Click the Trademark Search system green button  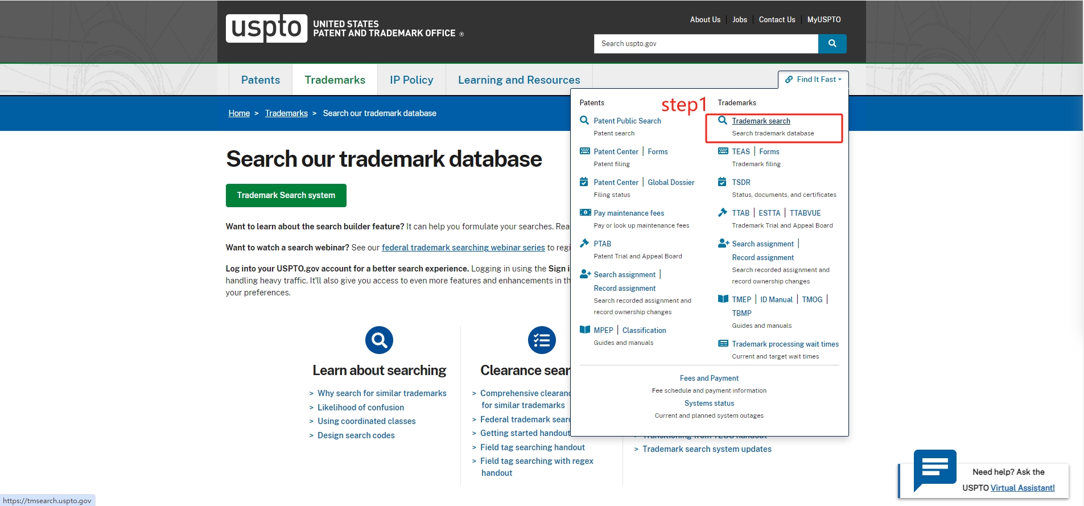click(286, 195)
